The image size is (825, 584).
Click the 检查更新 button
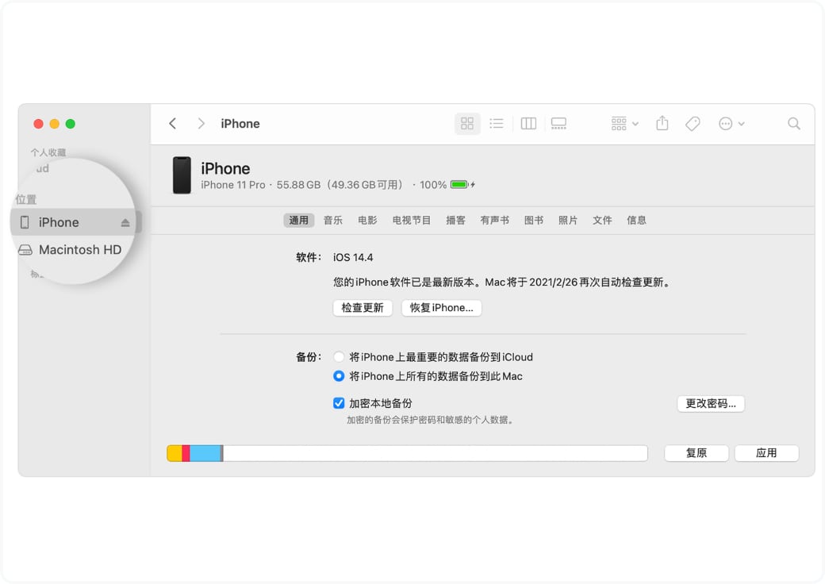pyautogui.click(x=363, y=308)
